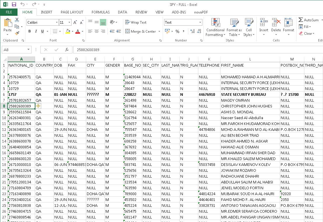Viewport: 323px width, 222px height.
Task: Decrease font size with small A icon
Action: pyautogui.click(x=81, y=22)
